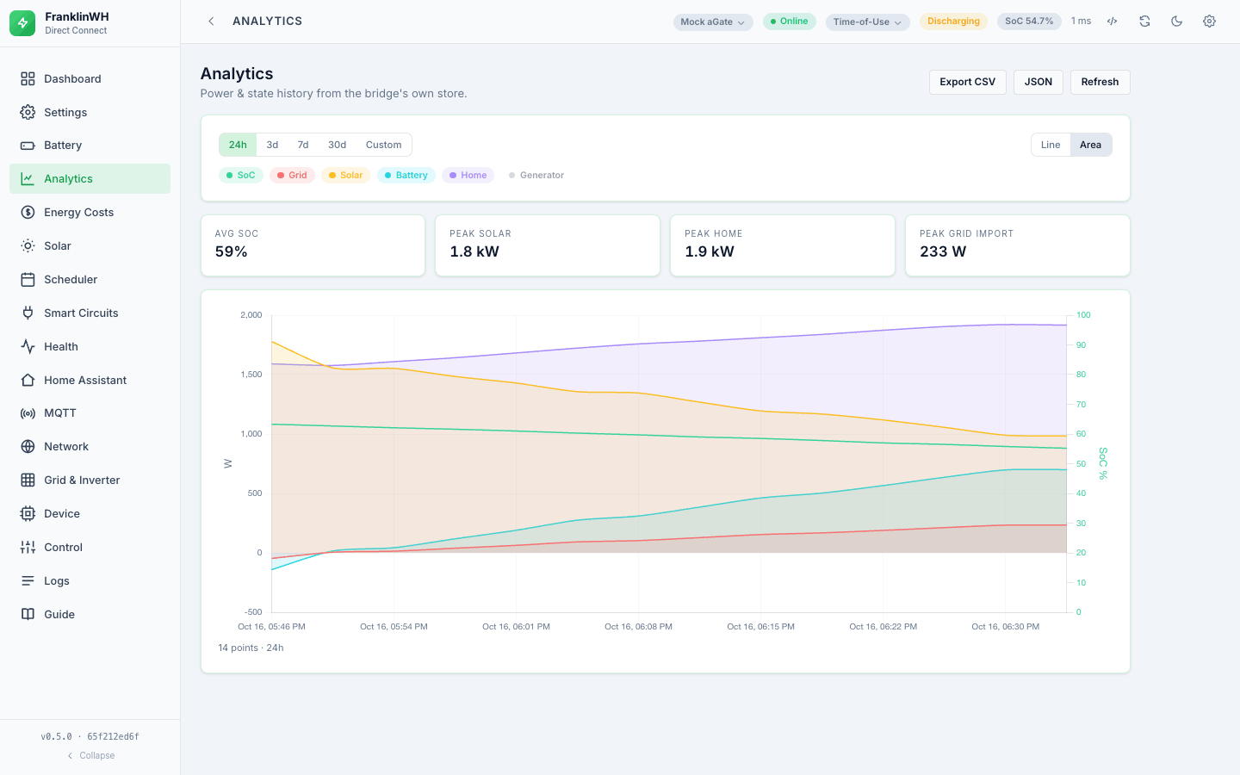Open Home Assistant via house icon
1240x775 pixels.
point(28,380)
